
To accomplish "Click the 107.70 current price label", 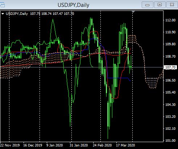I will tap(170, 67).
